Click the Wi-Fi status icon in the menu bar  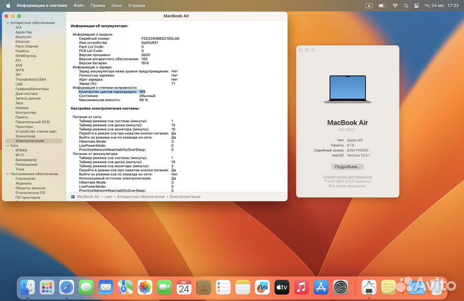395,5
